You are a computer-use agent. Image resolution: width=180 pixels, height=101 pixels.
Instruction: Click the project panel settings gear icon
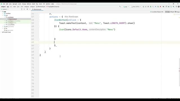coord(27,9)
